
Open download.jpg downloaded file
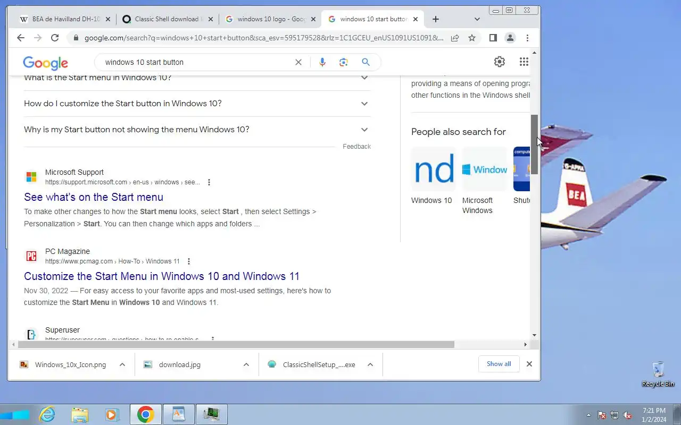pos(181,364)
